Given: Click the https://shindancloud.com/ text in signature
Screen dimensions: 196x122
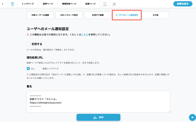Looking at the screenshot, I should coord(46,103).
